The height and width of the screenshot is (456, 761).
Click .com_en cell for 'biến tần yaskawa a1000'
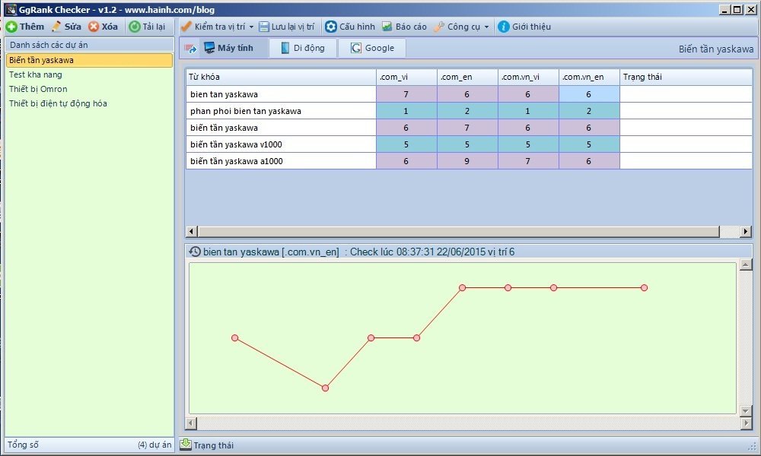pos(467,161)
